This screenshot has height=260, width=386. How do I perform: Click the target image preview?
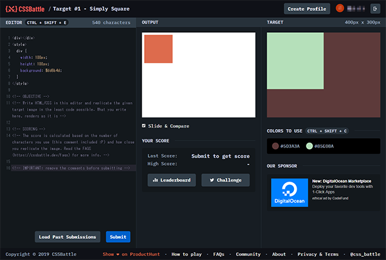[324, 75]
